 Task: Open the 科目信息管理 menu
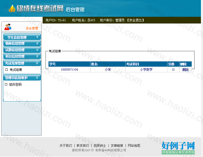click(x=22, y=56)
